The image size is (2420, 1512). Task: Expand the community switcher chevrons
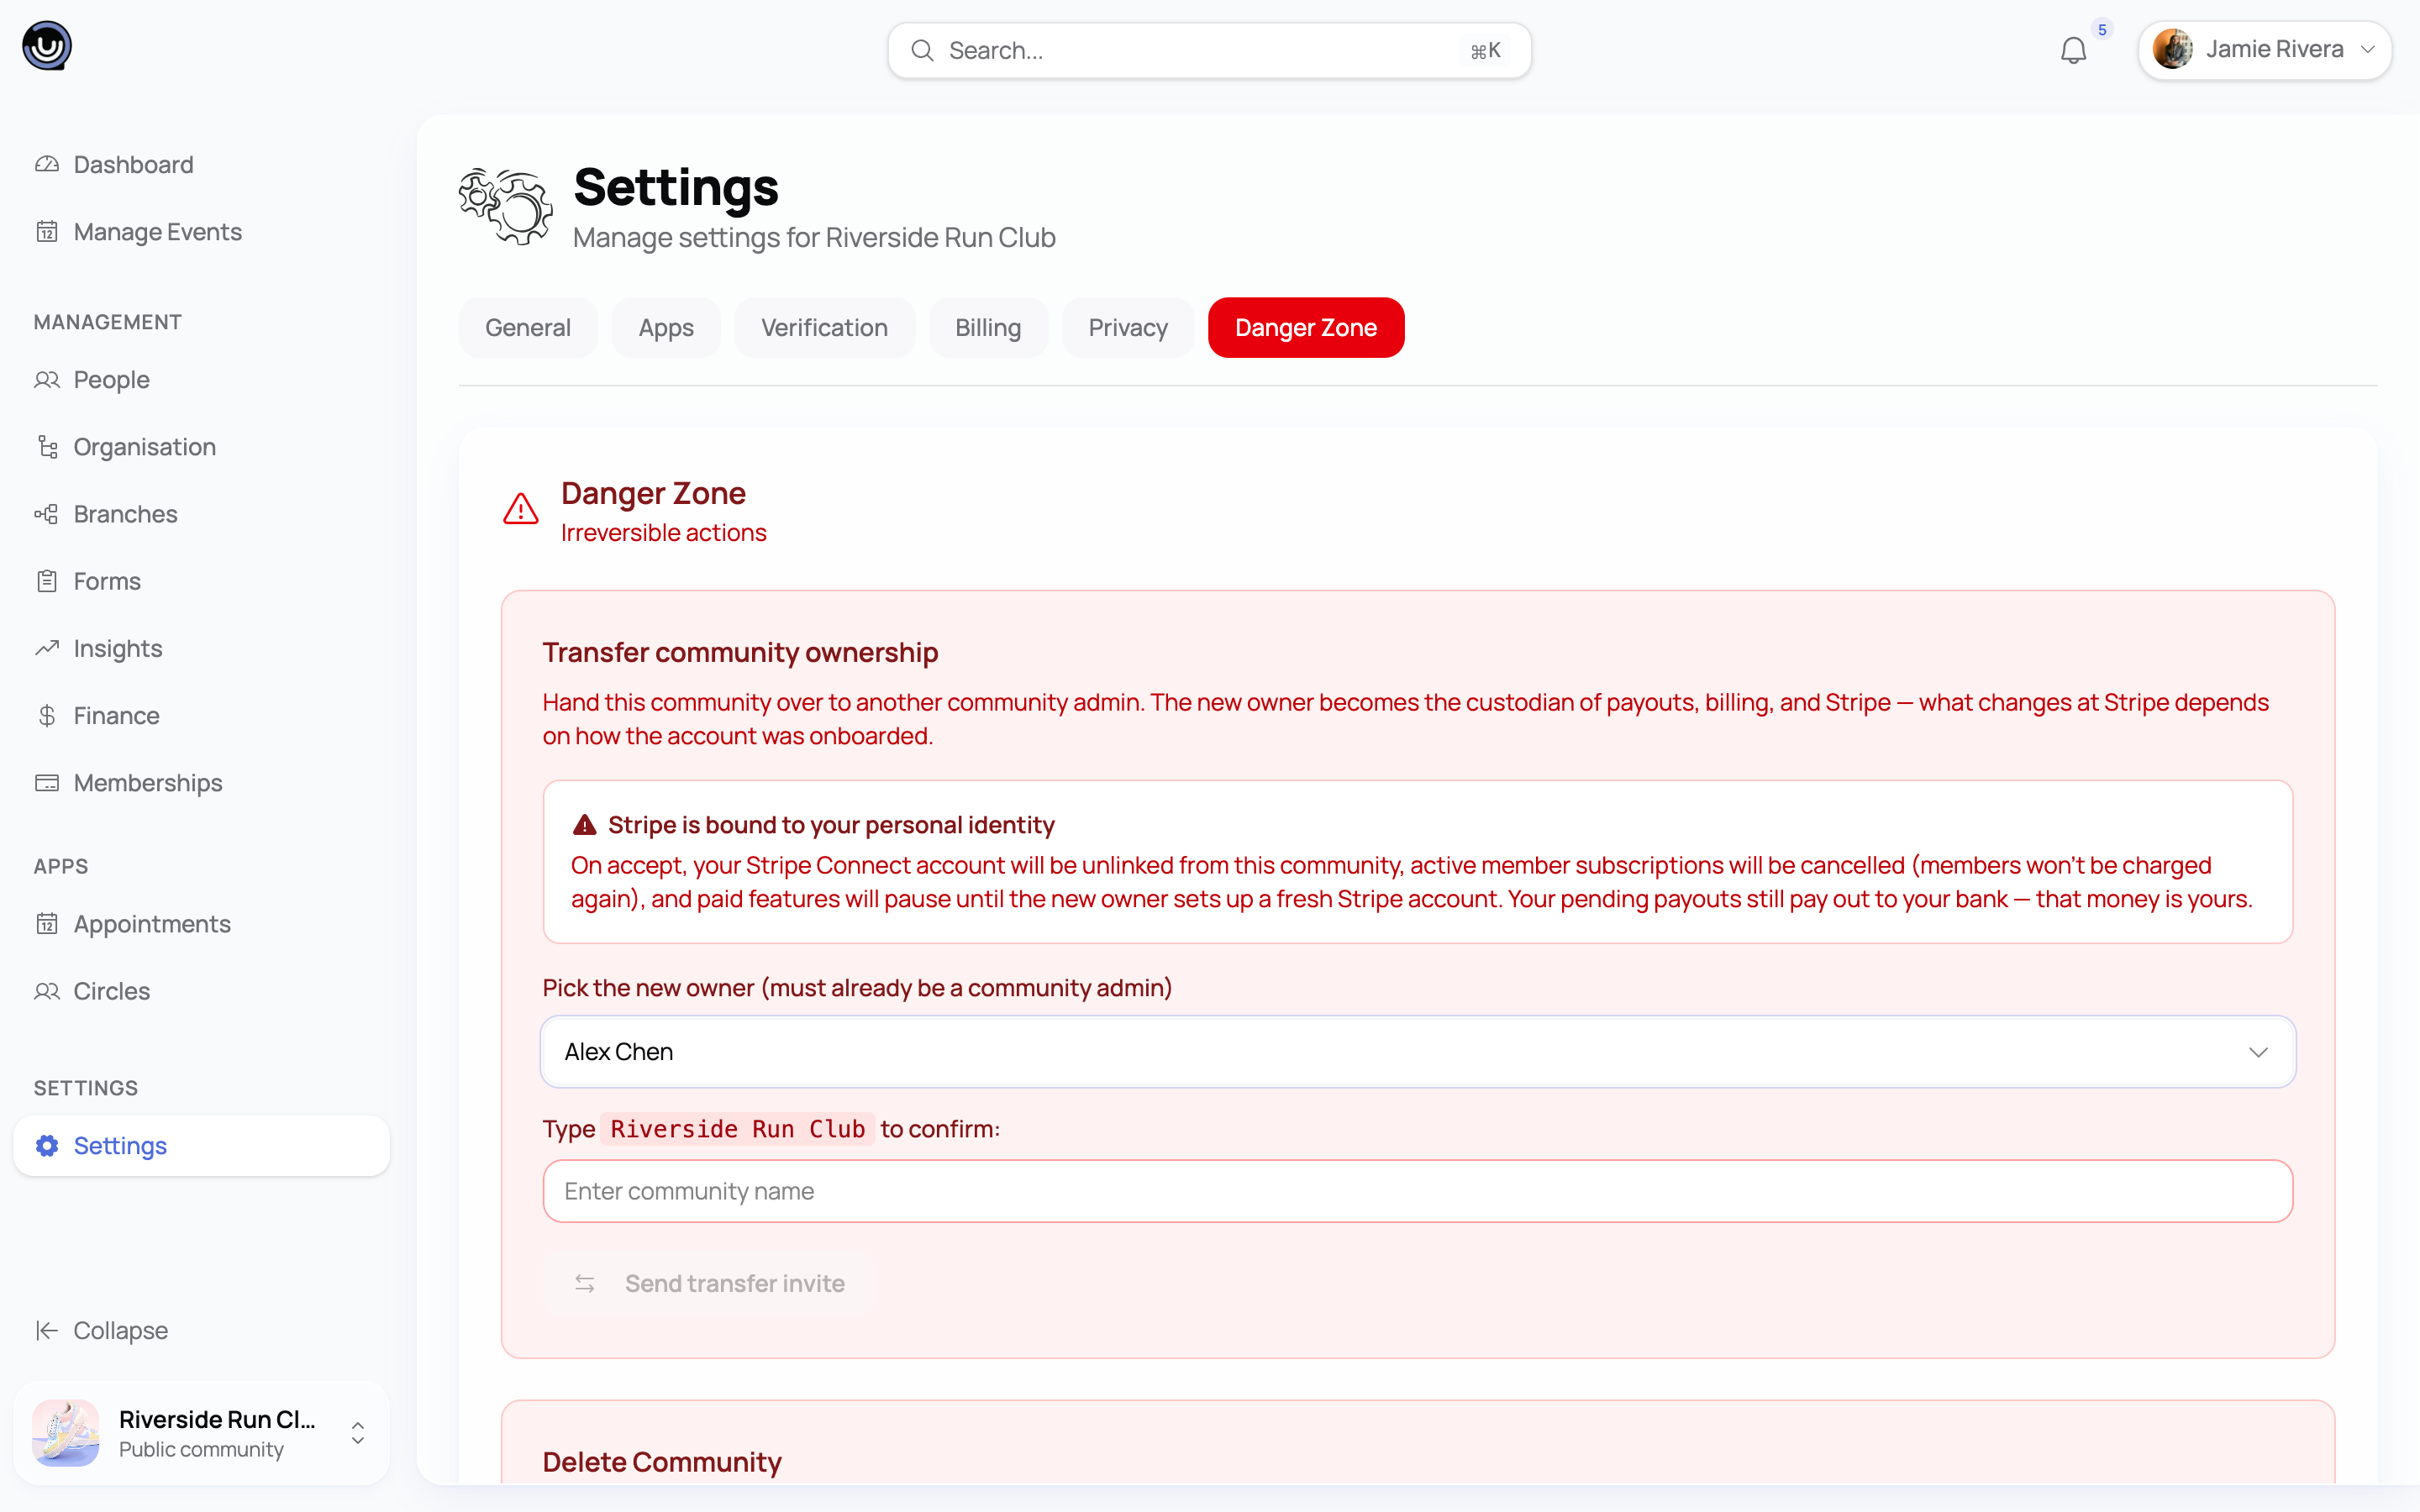pyautogui.click(x=358, y=1433)
